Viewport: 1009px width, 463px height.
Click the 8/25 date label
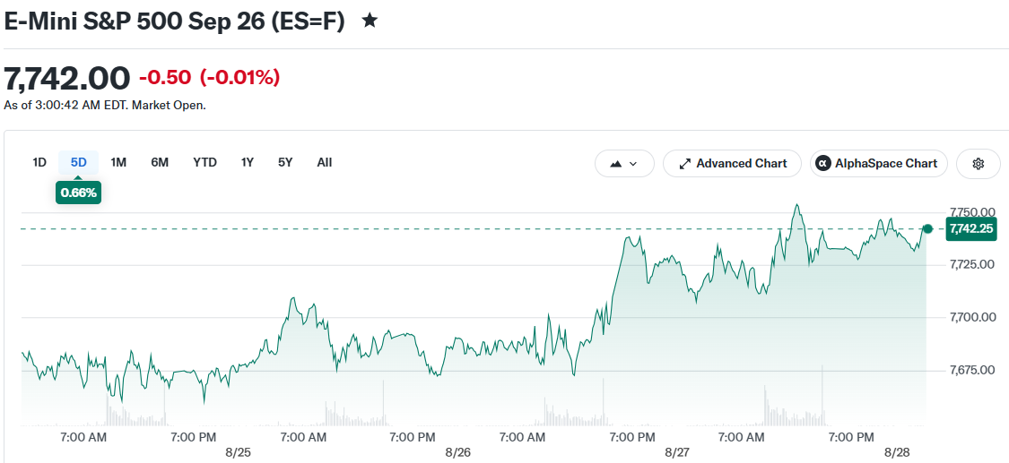(238, 453)
